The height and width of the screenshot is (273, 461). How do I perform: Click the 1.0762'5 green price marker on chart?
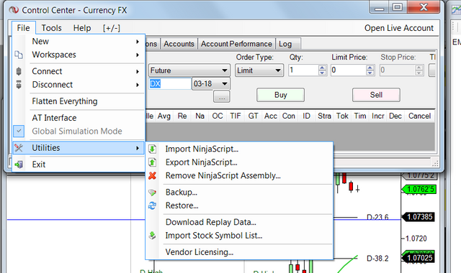(419, 190)
